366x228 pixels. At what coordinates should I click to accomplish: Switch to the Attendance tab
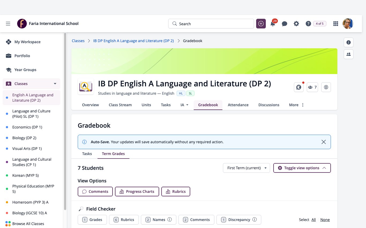coord(238,105)
